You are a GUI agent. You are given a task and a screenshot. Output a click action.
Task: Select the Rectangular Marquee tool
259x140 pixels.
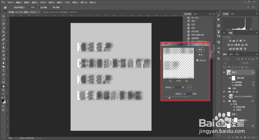click(3, 20)
